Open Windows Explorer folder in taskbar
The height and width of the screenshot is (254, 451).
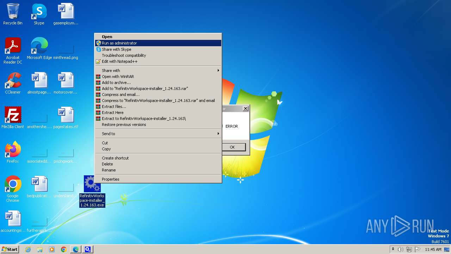coord(40,249)
